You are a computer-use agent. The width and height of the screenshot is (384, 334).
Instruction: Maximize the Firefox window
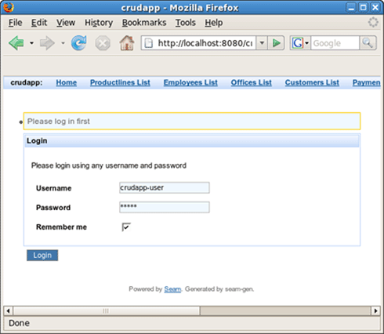(363, 7)
